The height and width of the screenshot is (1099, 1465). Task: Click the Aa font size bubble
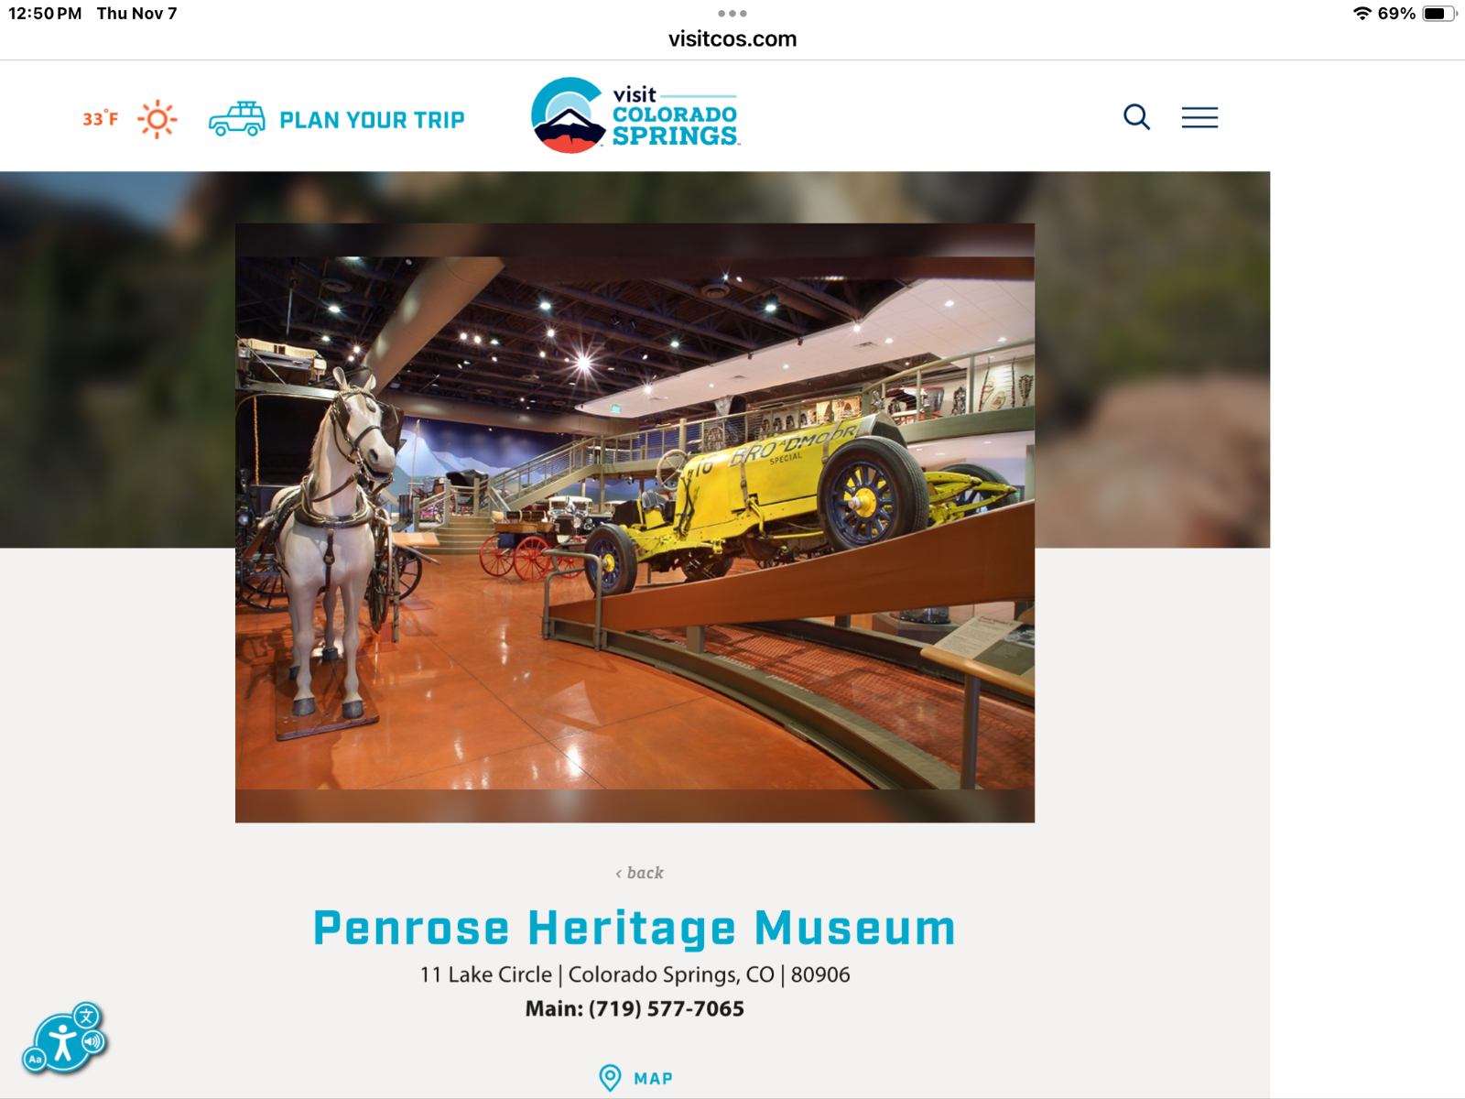tap(35, 1060)
